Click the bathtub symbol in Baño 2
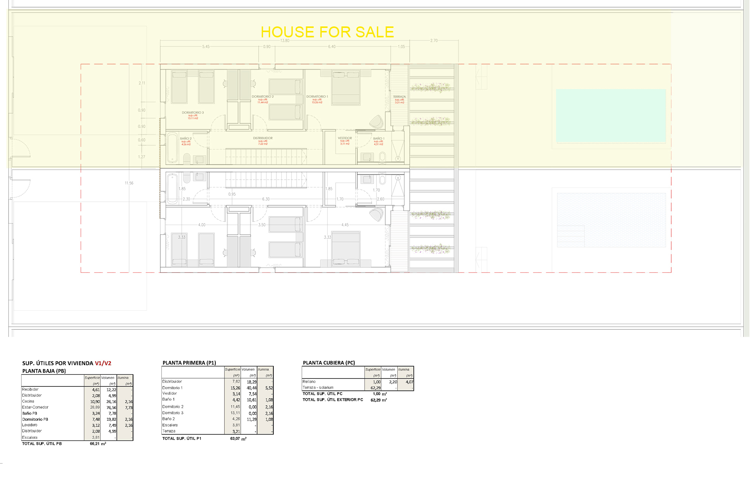 pos(172,148)
